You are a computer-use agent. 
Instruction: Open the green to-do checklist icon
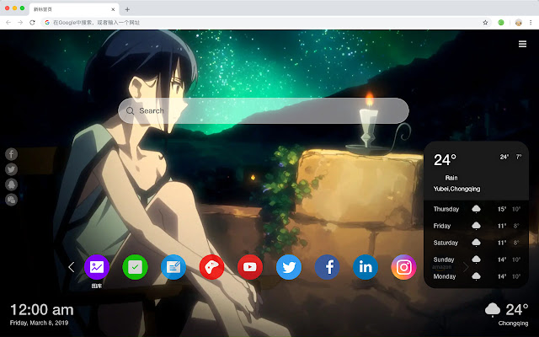pyautogui.click(x=135, y=267)
